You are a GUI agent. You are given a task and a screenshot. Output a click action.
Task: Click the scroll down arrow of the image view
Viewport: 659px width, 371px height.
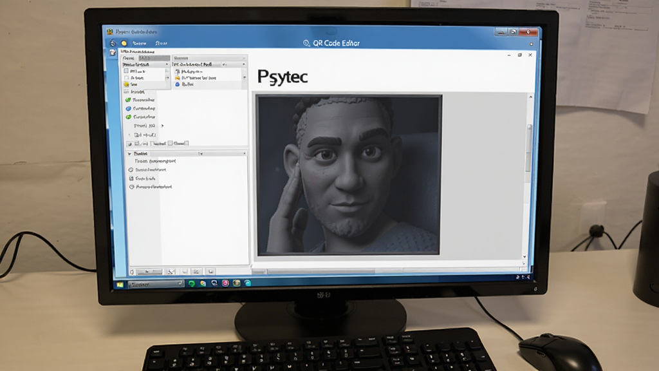click(524, 256)
